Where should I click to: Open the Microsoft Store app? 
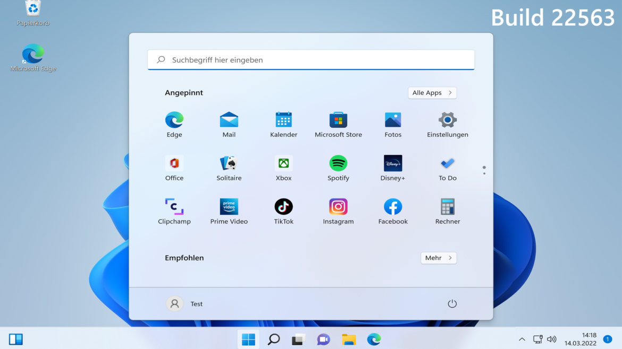338,120
